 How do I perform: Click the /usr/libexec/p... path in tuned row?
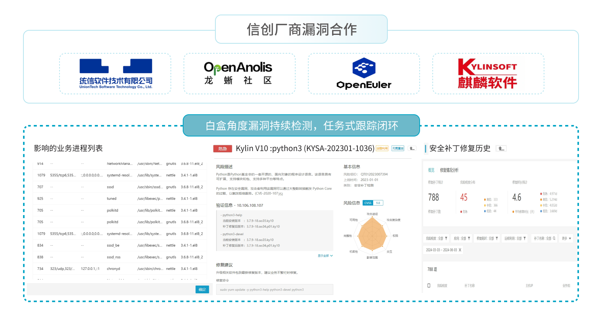pyautogui.click(x=150, y=199)
